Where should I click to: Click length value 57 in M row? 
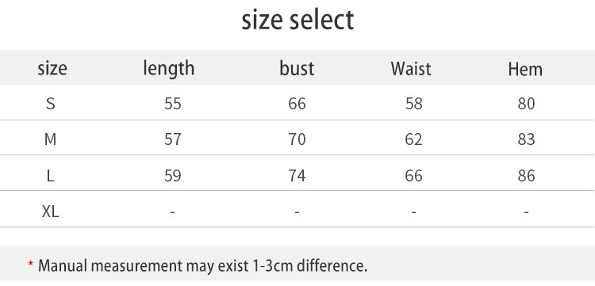tap(173, 139)
